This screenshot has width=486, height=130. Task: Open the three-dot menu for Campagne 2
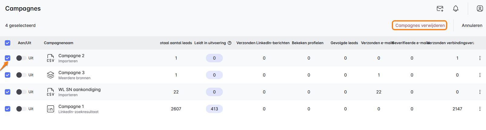click(480, 58)
